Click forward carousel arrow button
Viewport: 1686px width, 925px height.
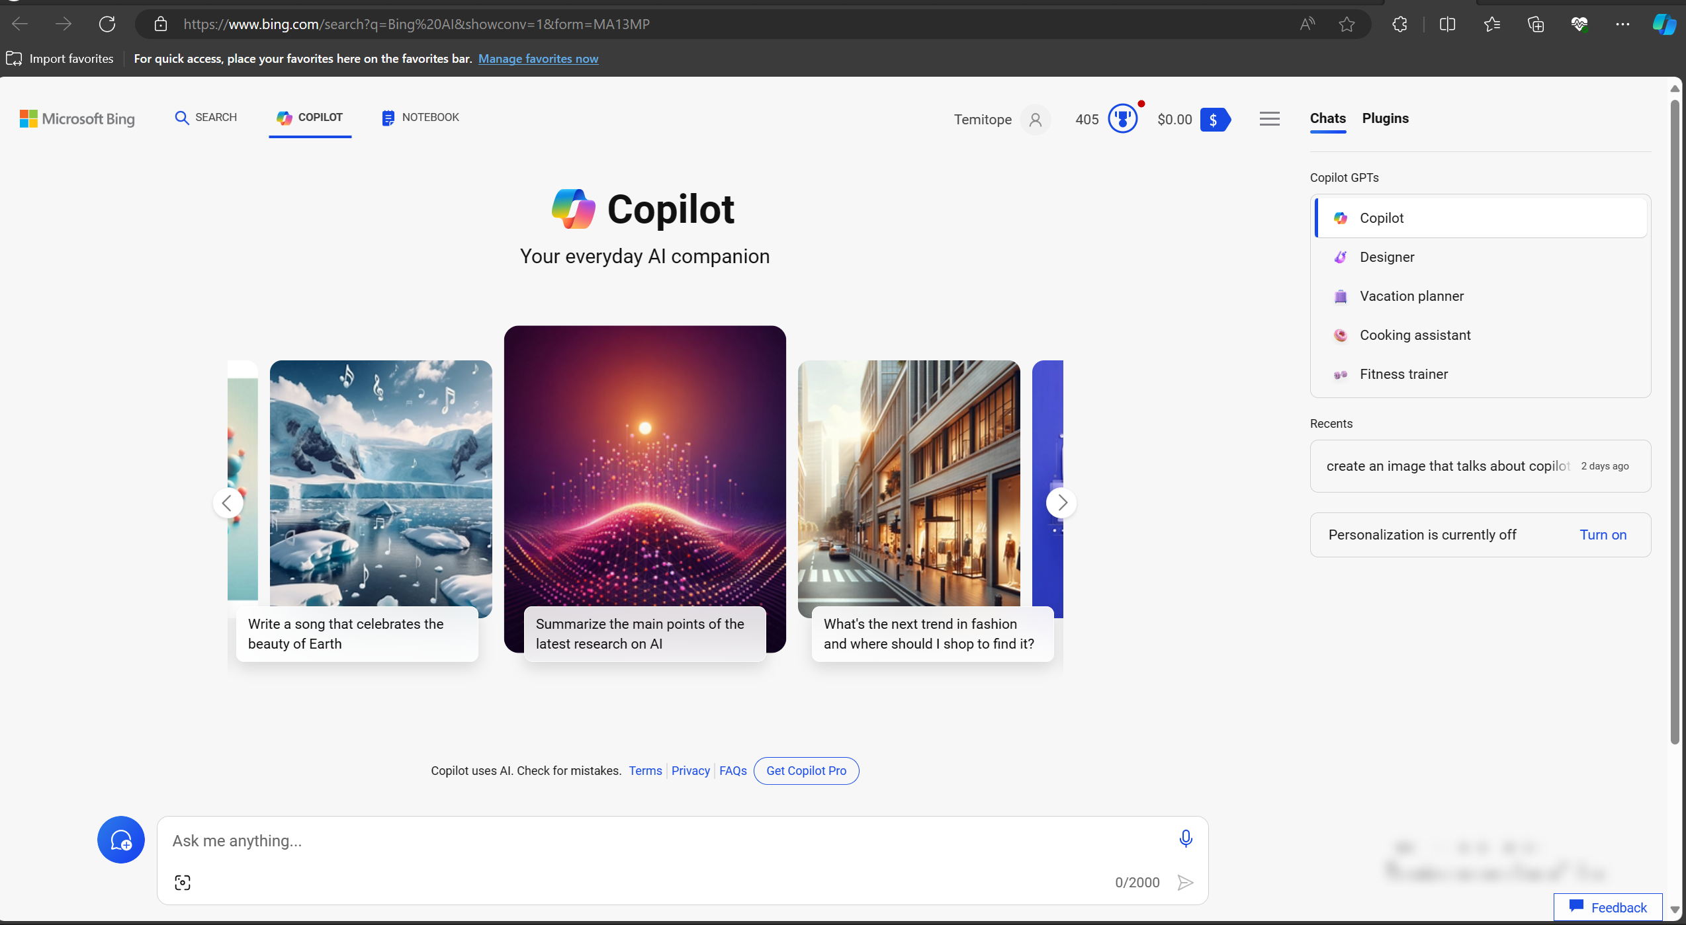tap(1061, 503)
